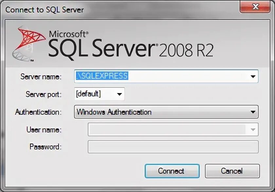The image size is (275, 192).
Task: Focus the Password input field
Action: (x=173, y=147)
